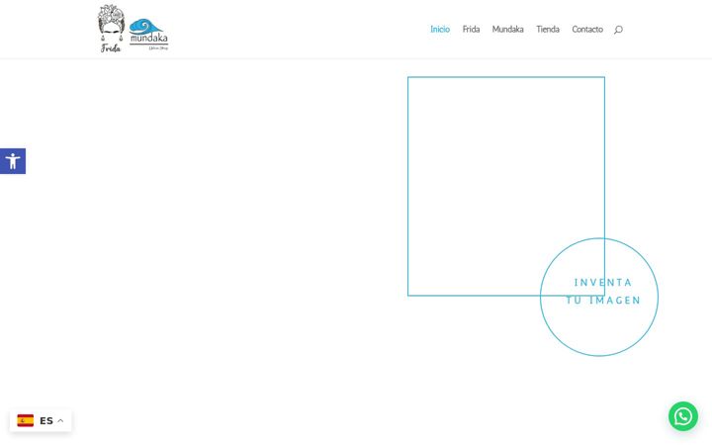Go to the Inicio menu item

[x=439, y=29]
